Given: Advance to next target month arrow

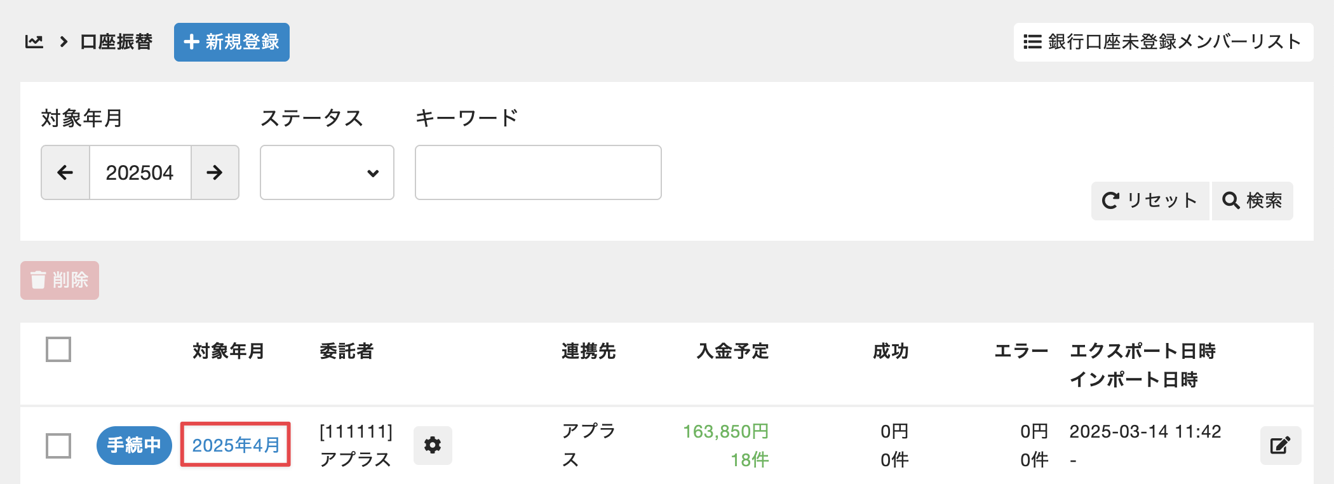Looking at the screenshot, I should (x=215, y=172).
